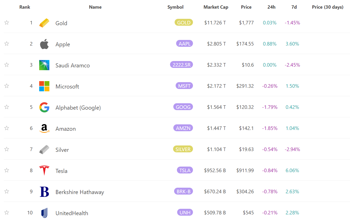
Task: Click the Berkshire Hathaway B logo
Action: pos(44,192)
